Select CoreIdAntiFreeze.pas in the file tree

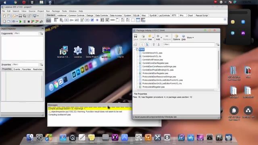152,60
